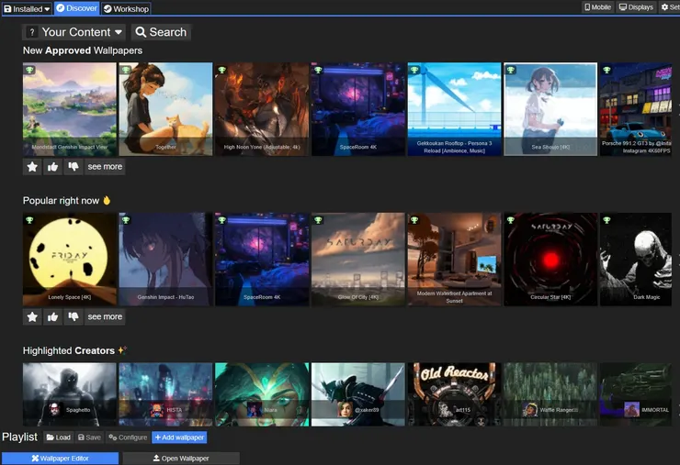Click thumbs down under New Approved Wallpapers
680x465 pixels.
click(x=74, y=167)
